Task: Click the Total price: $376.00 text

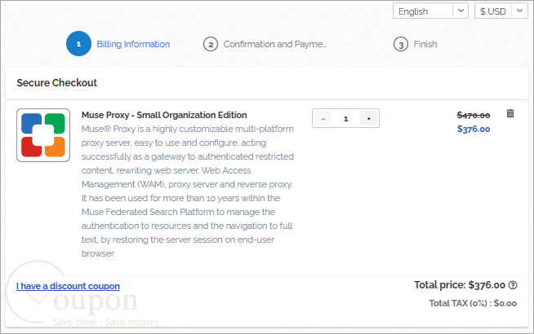Action: [x=460, y=285]
